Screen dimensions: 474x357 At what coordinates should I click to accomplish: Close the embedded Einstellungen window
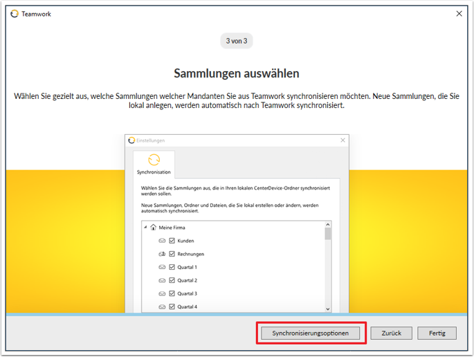[343, 140]
